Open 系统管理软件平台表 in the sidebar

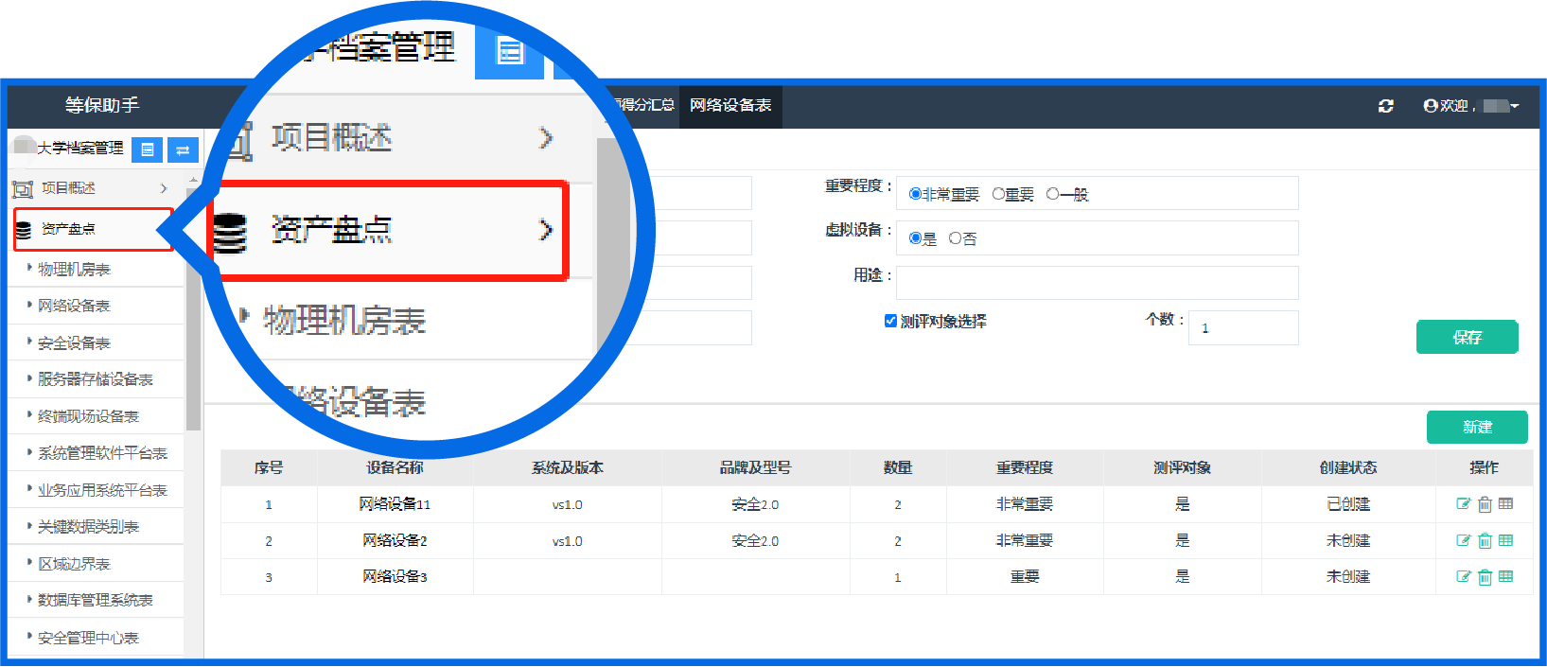102,453
